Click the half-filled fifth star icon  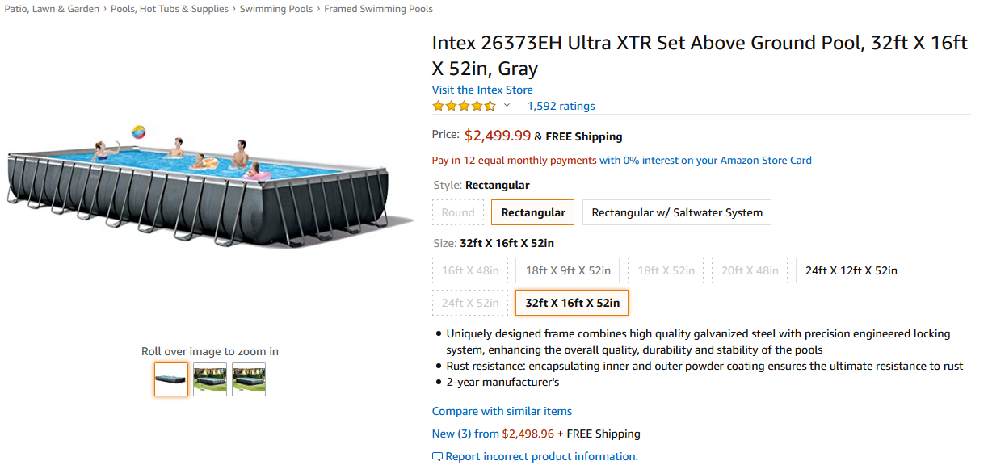pos(490,105)
